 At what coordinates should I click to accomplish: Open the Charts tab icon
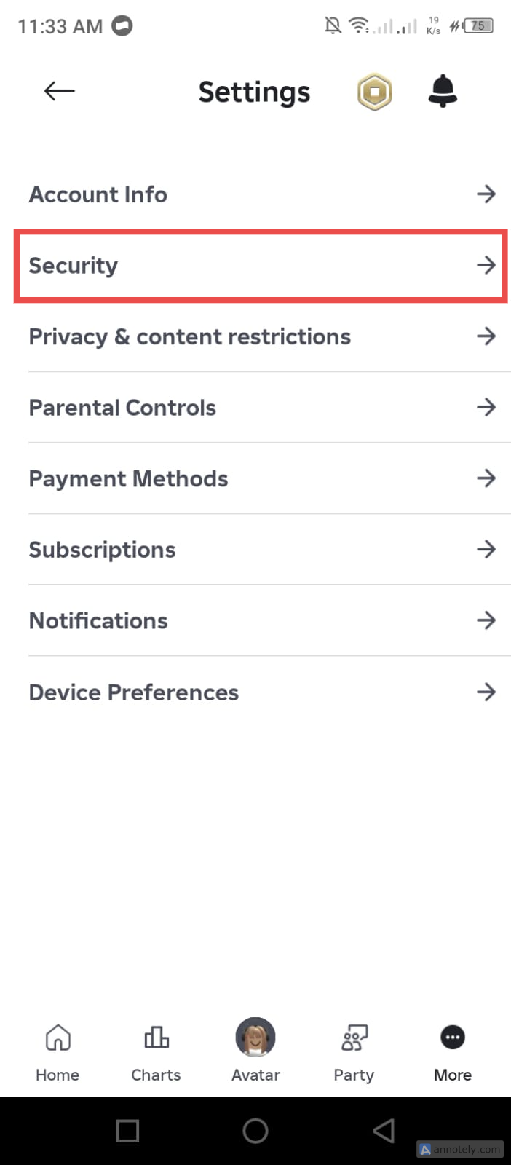click(156, 1038)
